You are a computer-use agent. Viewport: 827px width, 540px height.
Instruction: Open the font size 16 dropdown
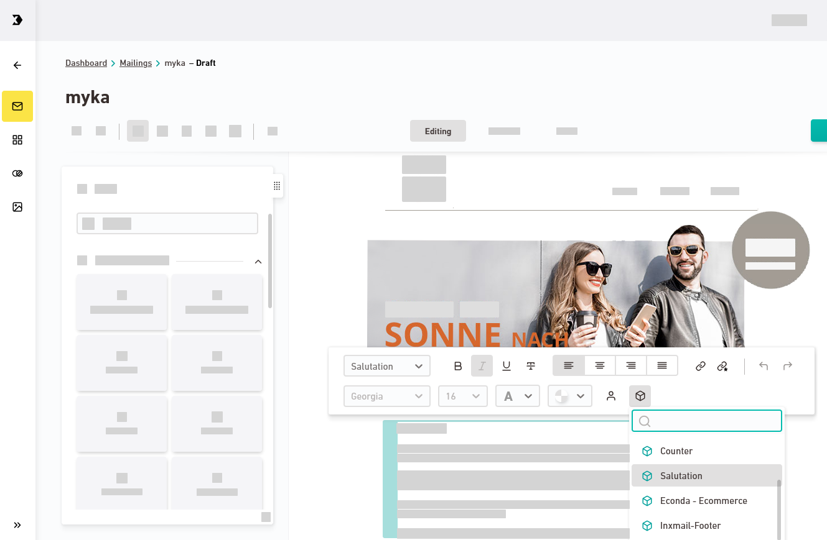pos(462,396)
